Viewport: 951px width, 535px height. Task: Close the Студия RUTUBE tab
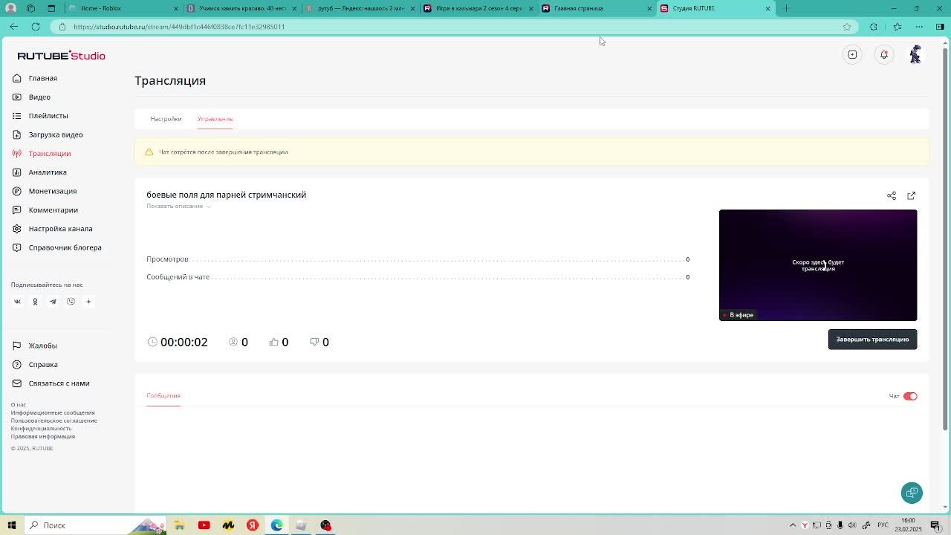tap(767, 8)
